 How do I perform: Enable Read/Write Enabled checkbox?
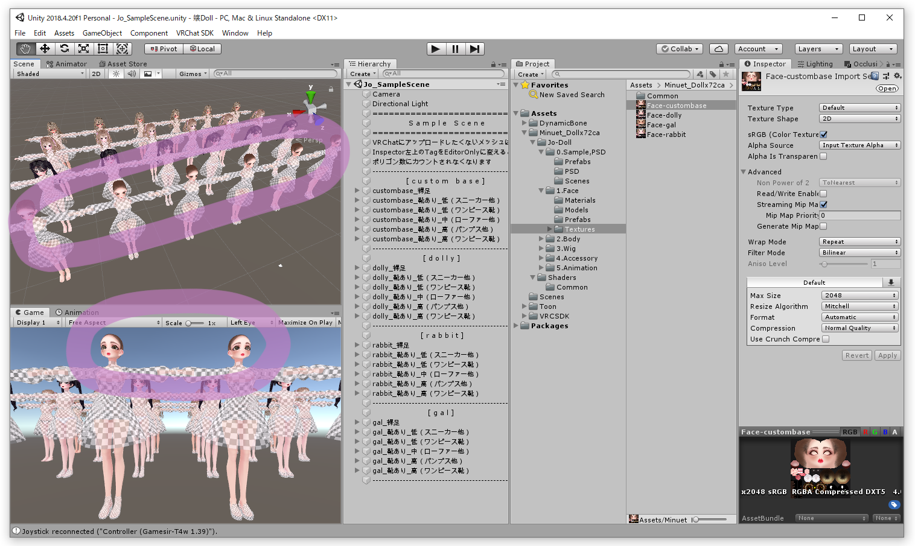click(x=823, y=194)
